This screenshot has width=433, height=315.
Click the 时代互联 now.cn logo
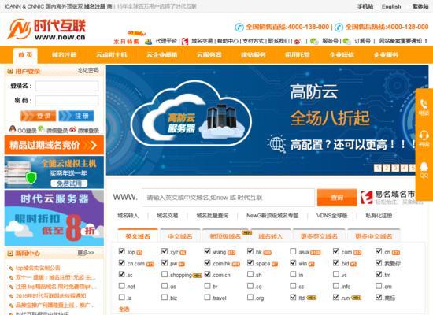(46, 29)
